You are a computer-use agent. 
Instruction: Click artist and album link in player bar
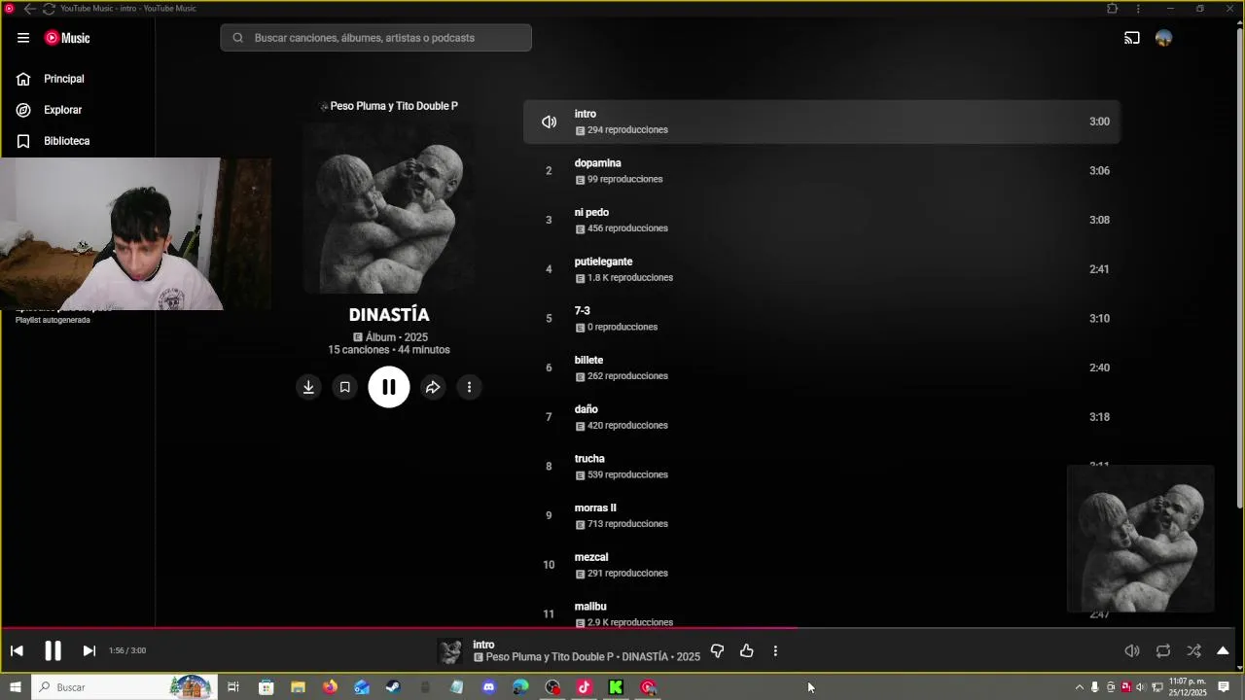(x=592, y=657)
